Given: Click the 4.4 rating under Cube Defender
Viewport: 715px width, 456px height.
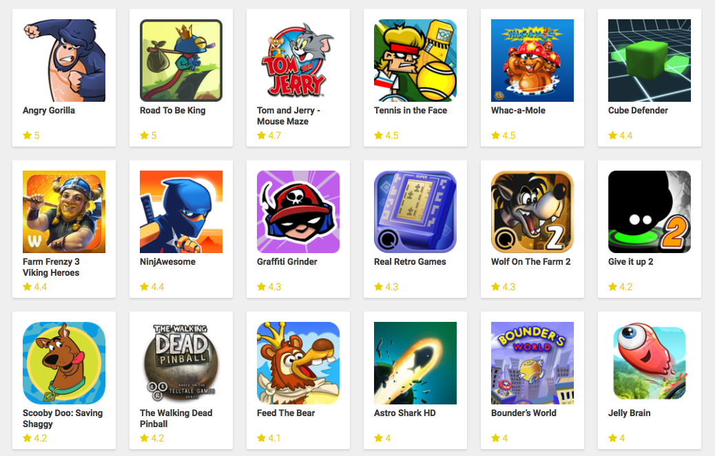Looking at the screenshot, I should [x=620, y=135].
